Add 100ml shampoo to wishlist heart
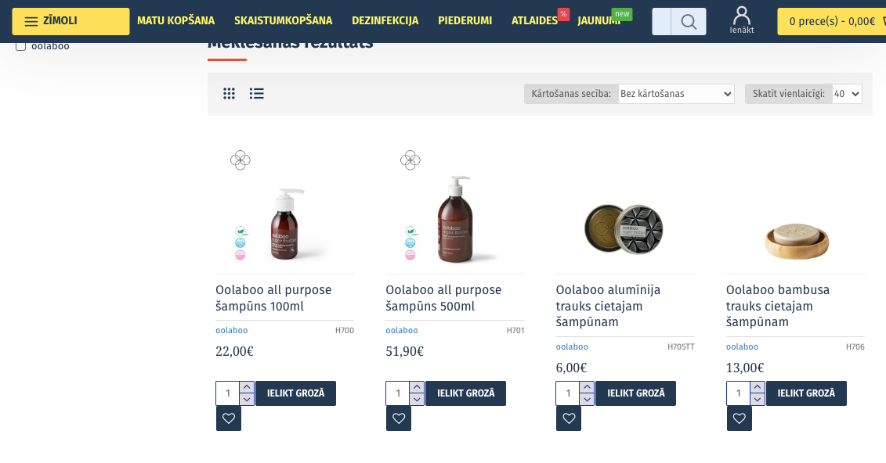 click(x=229, y=418)
